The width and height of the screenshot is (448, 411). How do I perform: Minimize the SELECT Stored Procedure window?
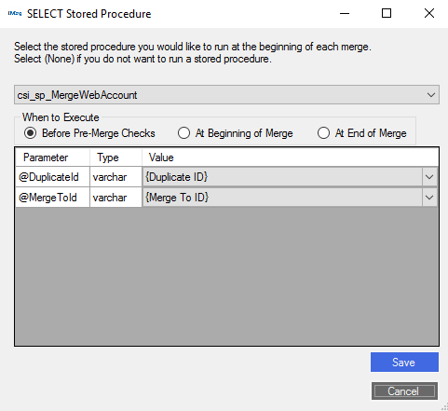coord(345,13)
